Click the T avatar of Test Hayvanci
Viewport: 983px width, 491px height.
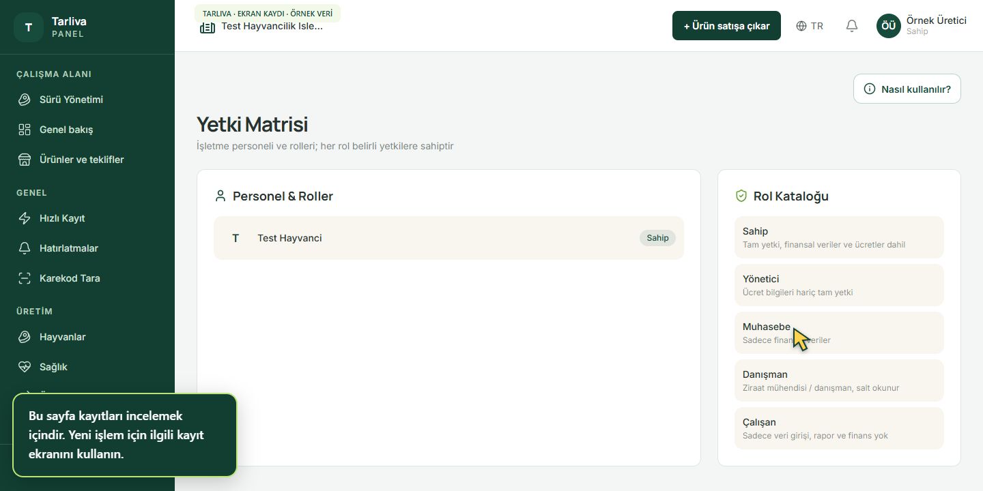236,238
